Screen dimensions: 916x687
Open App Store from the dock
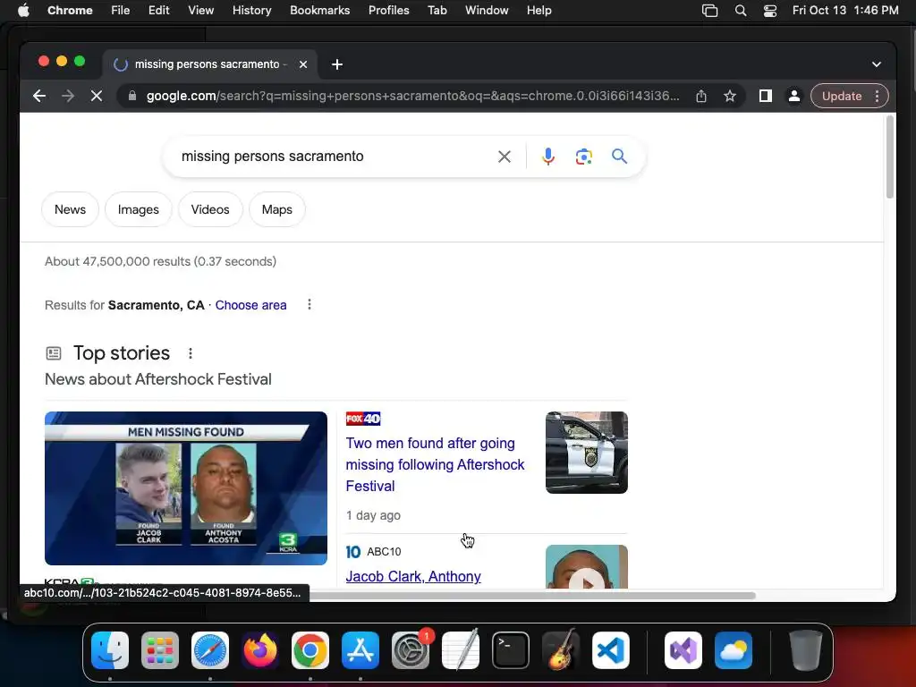pos(360,650)
